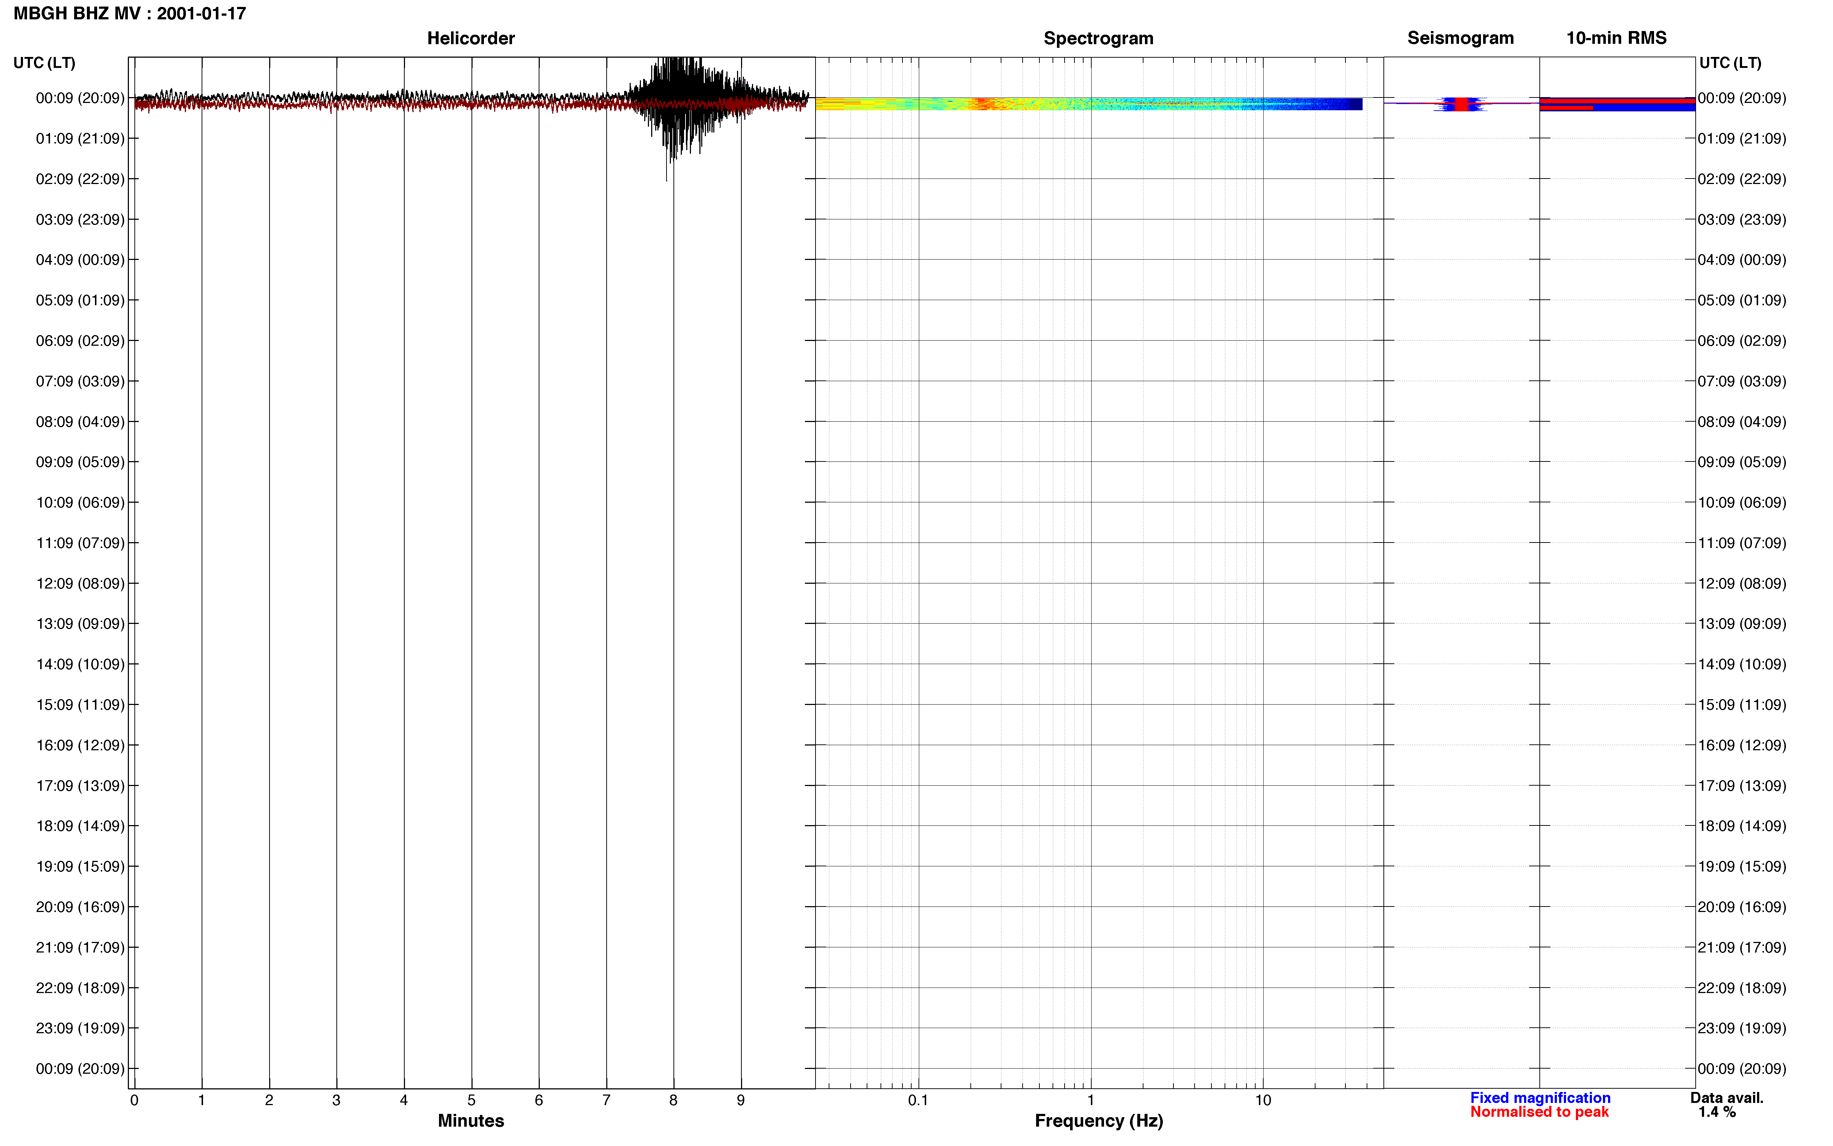Click 06:09 (02:09) on Helicorder time axis
The image size is (1833, 1146).
80,341
